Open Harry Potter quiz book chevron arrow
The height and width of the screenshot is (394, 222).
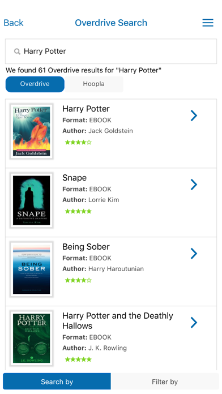[x=194, y=115]
